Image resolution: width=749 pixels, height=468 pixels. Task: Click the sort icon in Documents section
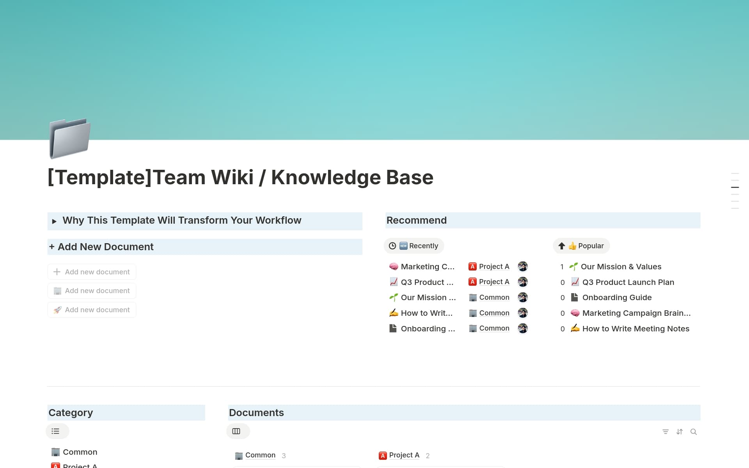[x=680, y=432]
